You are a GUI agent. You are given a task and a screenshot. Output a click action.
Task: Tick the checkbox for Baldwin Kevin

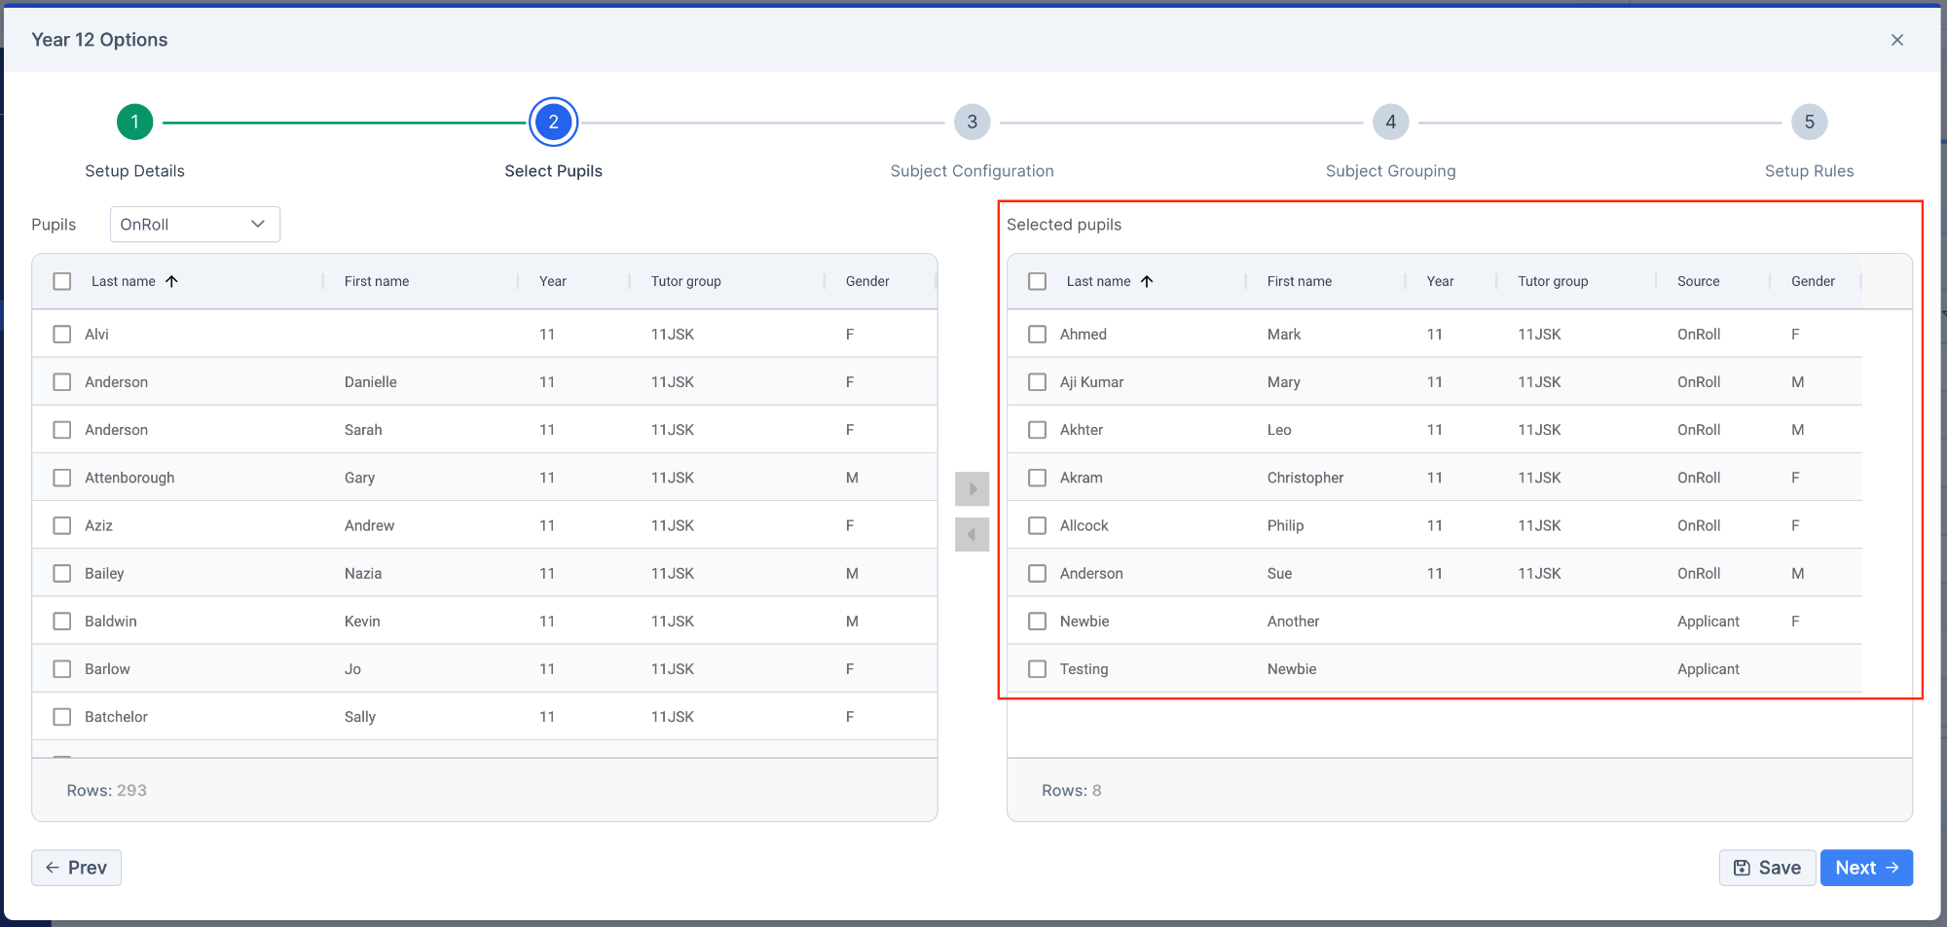tap(62, 621)
